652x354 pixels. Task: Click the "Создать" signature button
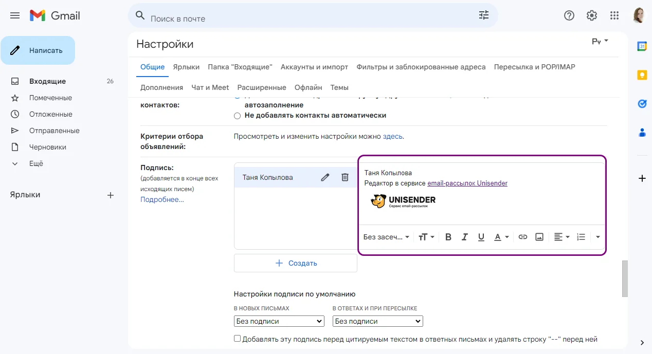pyautogui.click(x=296, y=263)
